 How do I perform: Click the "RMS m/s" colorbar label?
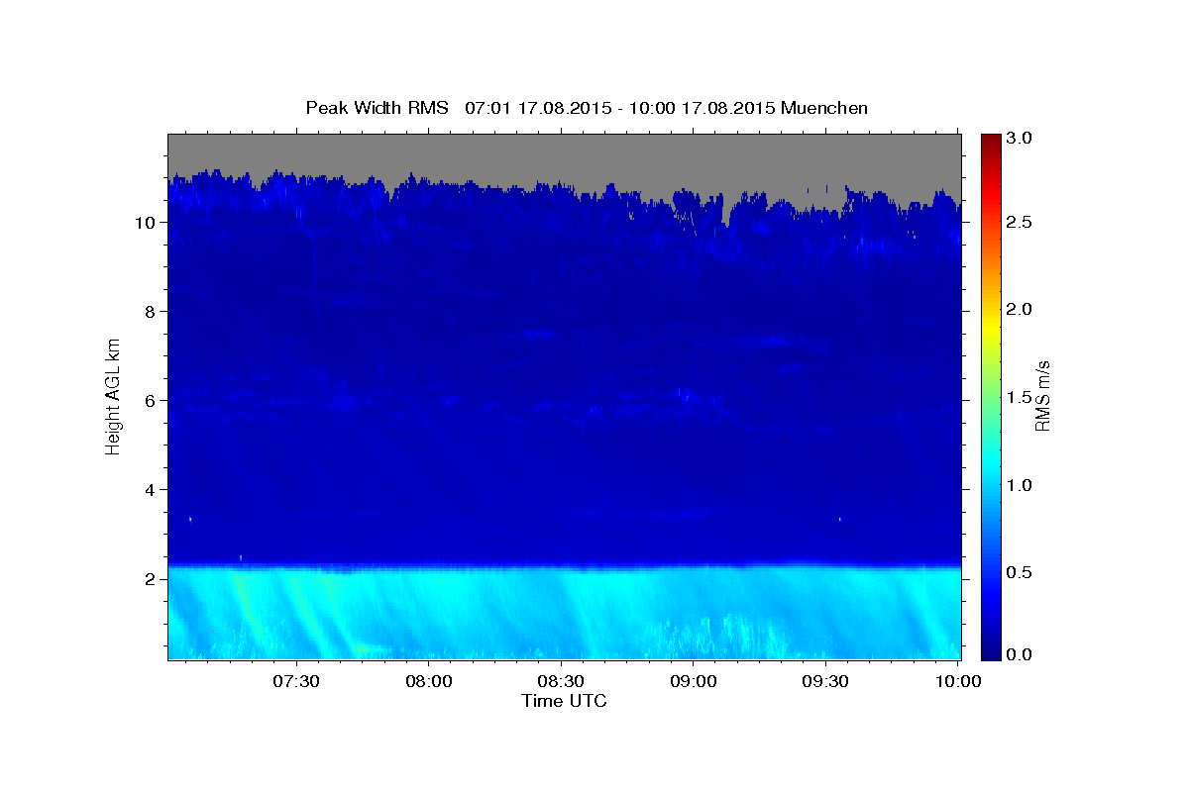tap(1041, 396)
